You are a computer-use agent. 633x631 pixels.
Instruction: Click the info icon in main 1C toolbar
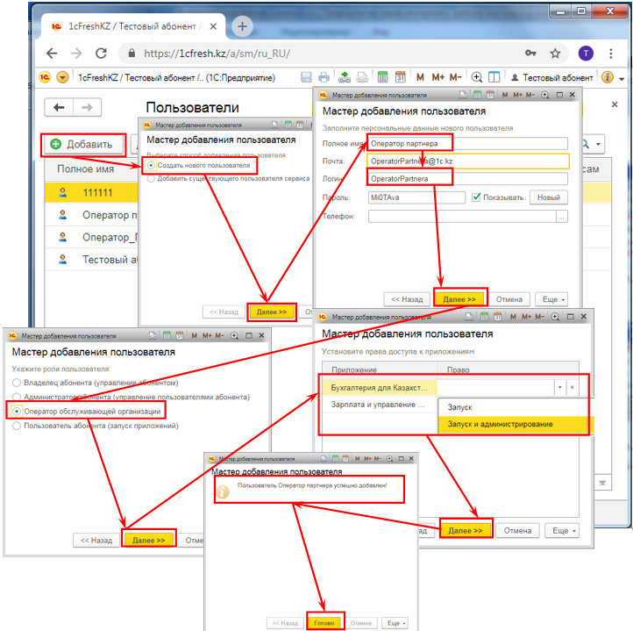(x=608, y=77)
